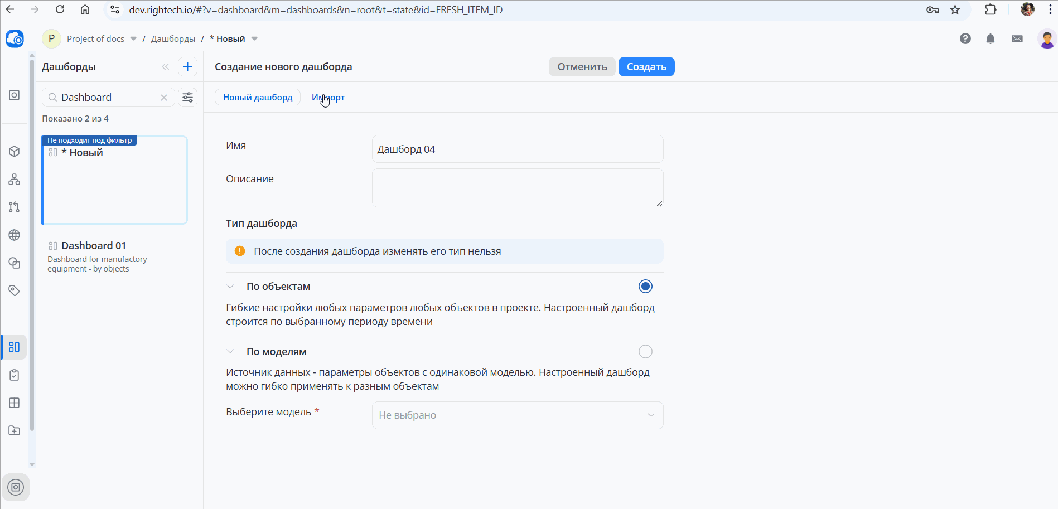Viewport: 1058px width, 509px height.
Task: Expand the Project of docs dropdown
Action: [133, 39]
